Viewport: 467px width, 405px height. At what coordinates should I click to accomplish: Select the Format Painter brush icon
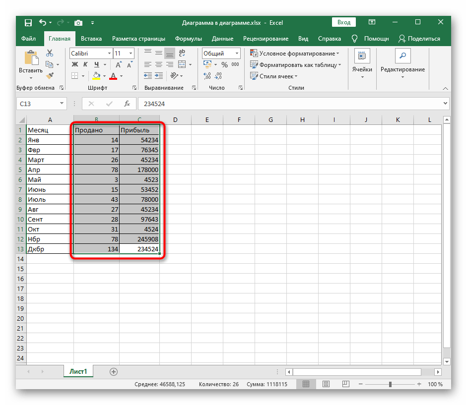(x=50, y=75)
